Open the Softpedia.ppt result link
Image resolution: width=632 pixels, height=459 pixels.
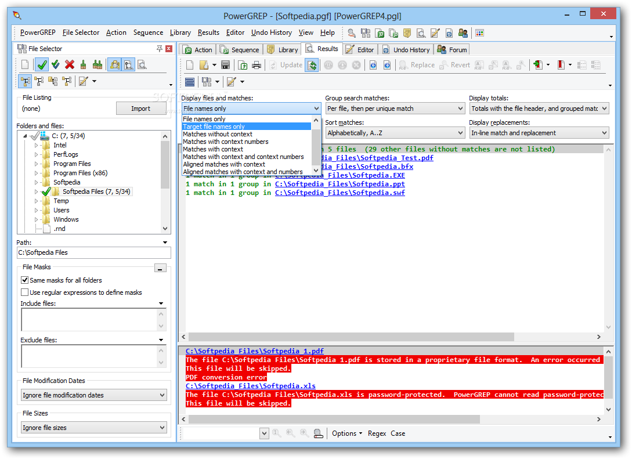(x=340, y=184)
